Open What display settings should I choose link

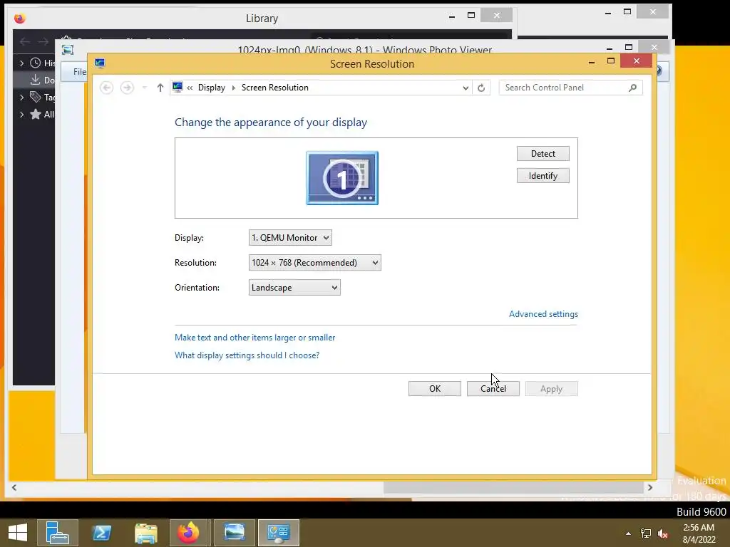click(x=247, y=355)
